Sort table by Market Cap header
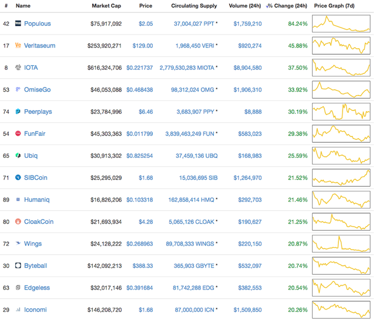 point(106,6)
